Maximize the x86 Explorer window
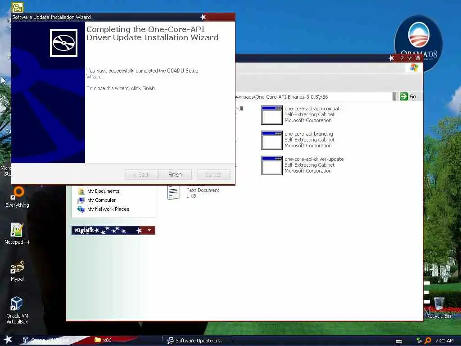461x346 pixels. [x=410, y=58]
